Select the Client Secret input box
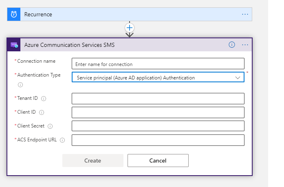 158,126
